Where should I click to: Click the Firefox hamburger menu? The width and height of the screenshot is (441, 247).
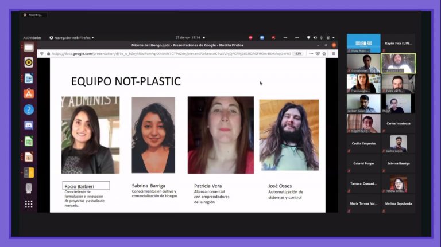333,54
